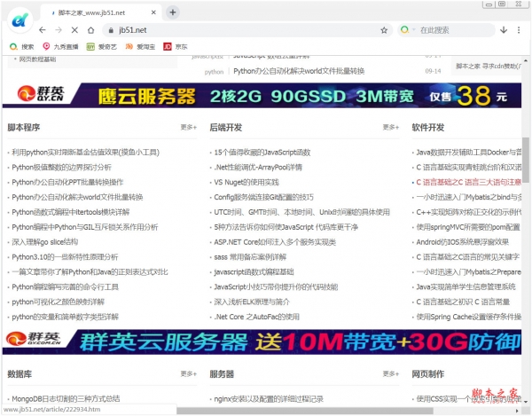Viewport: 532px width, 416px height.
Task: Click the browser back arrow
Action: coord(42,30)
